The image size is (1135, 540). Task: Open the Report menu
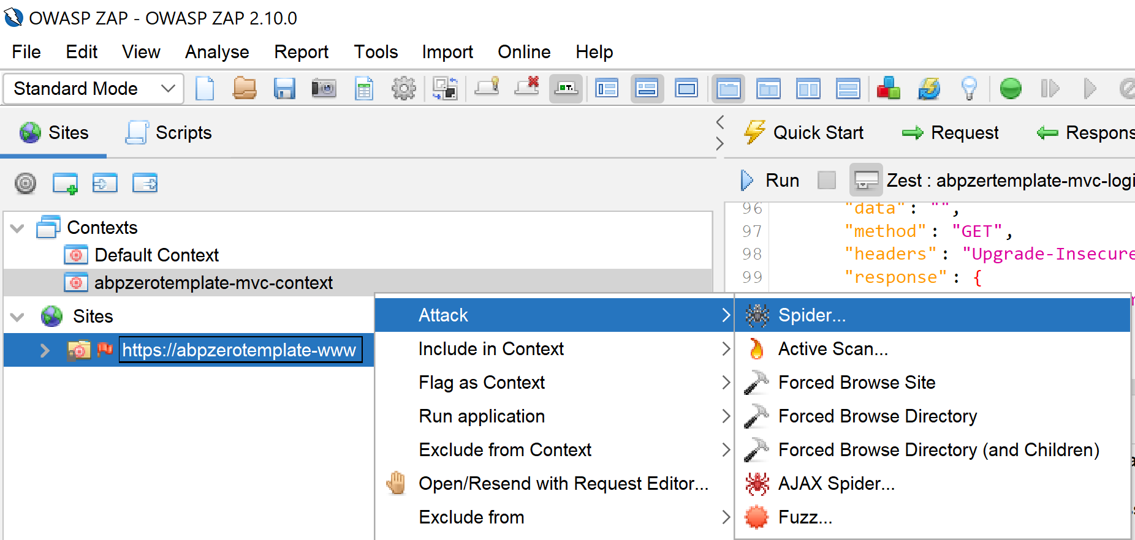(301, 52)
